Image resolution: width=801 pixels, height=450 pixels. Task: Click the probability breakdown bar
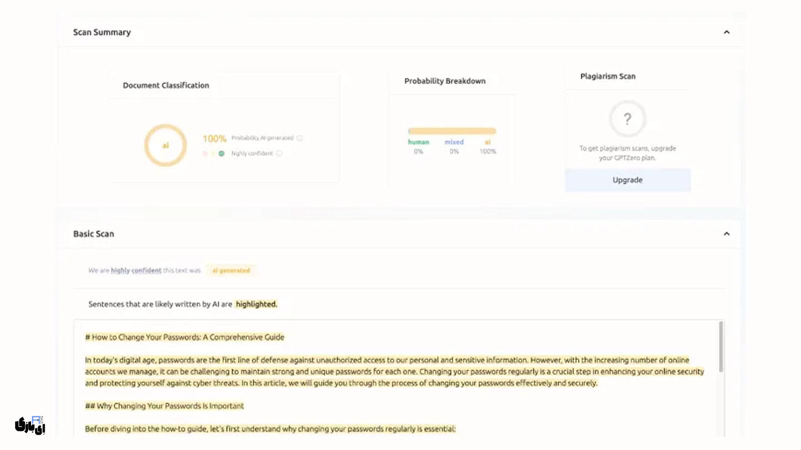point(452,131)
